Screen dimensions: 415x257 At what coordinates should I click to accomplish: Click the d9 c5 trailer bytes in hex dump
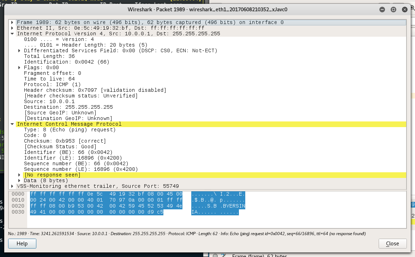click(x=155, y=212)
